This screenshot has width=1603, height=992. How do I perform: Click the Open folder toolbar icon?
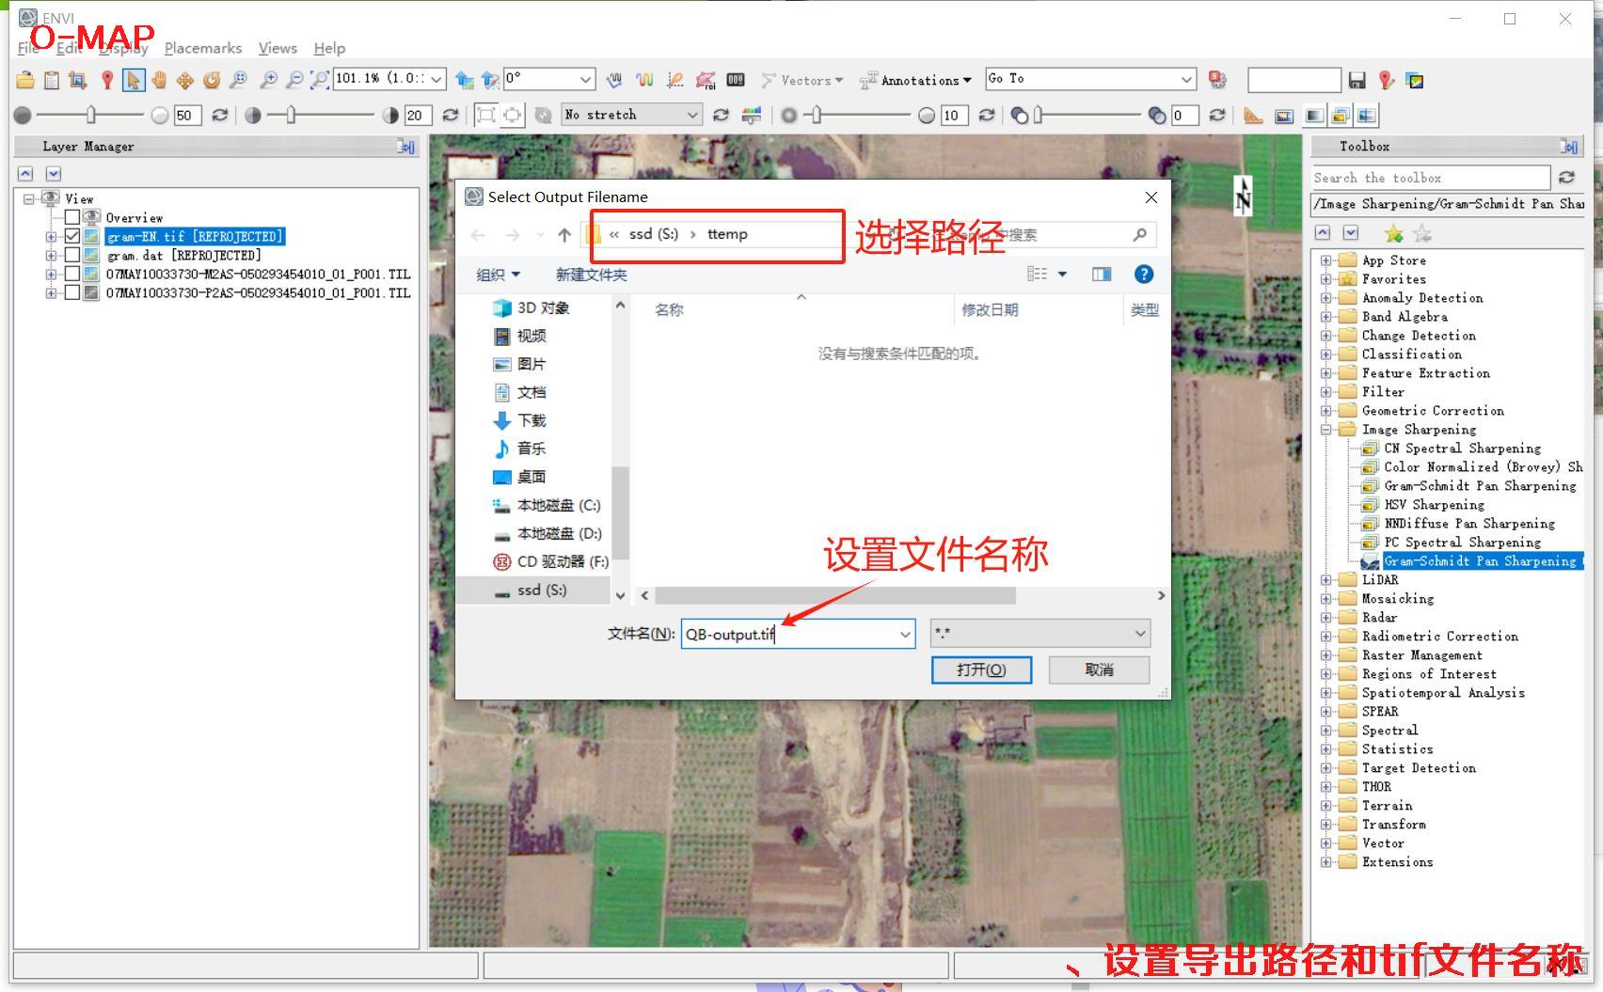tap(25, 80)
